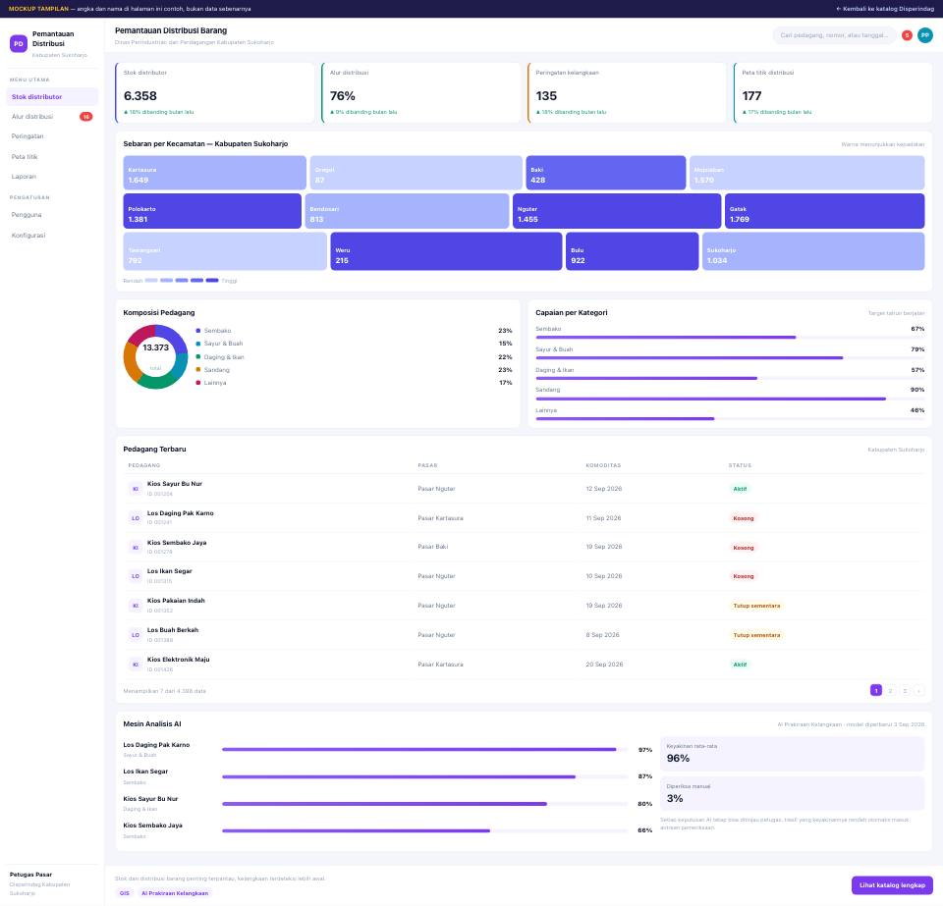943x906 pixels.
Task: Select Stok distributor in the sidebar
Action: pos(52,97)
